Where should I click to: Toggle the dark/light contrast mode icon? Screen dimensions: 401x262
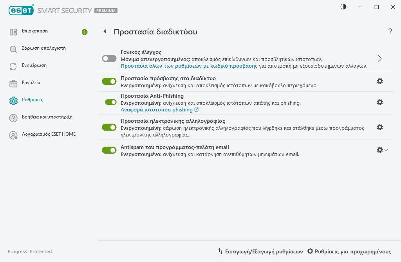[343, 7]
